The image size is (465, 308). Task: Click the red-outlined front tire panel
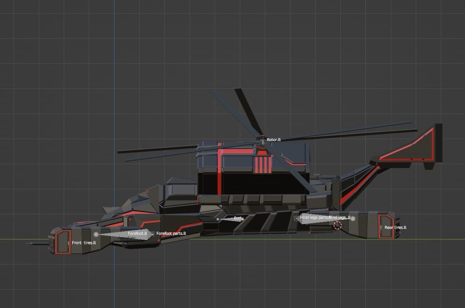point(63,241)
